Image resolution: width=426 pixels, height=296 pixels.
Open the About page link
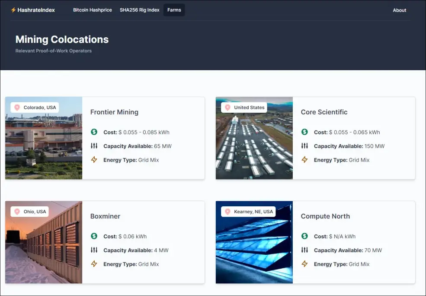click(399, 10)
